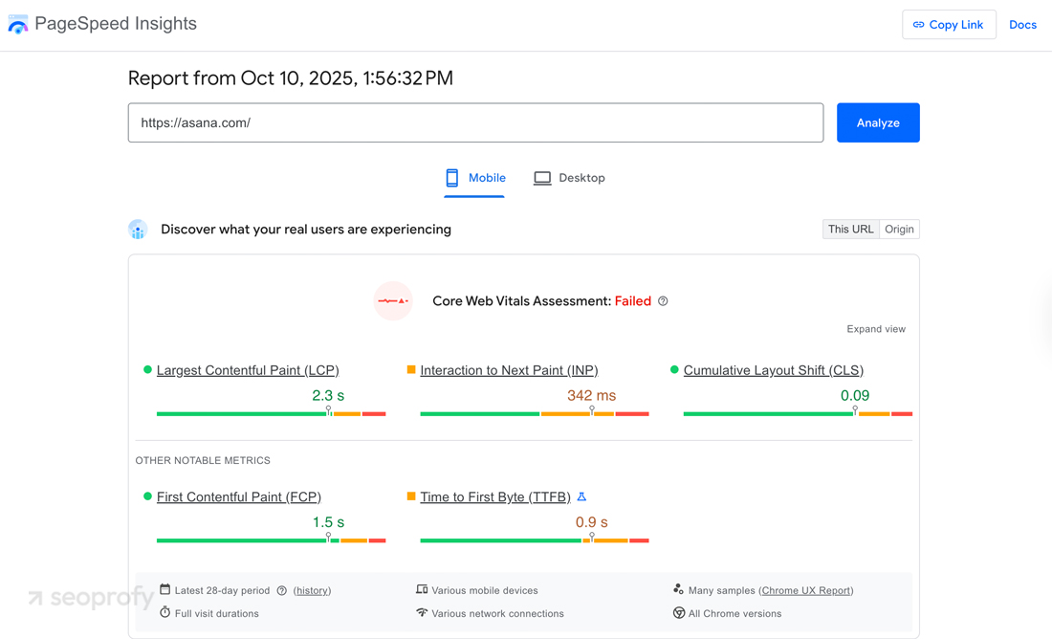Switch to the Desktop tab
Viewport: 1052px width, 639px height.
[x=569, y=177]
